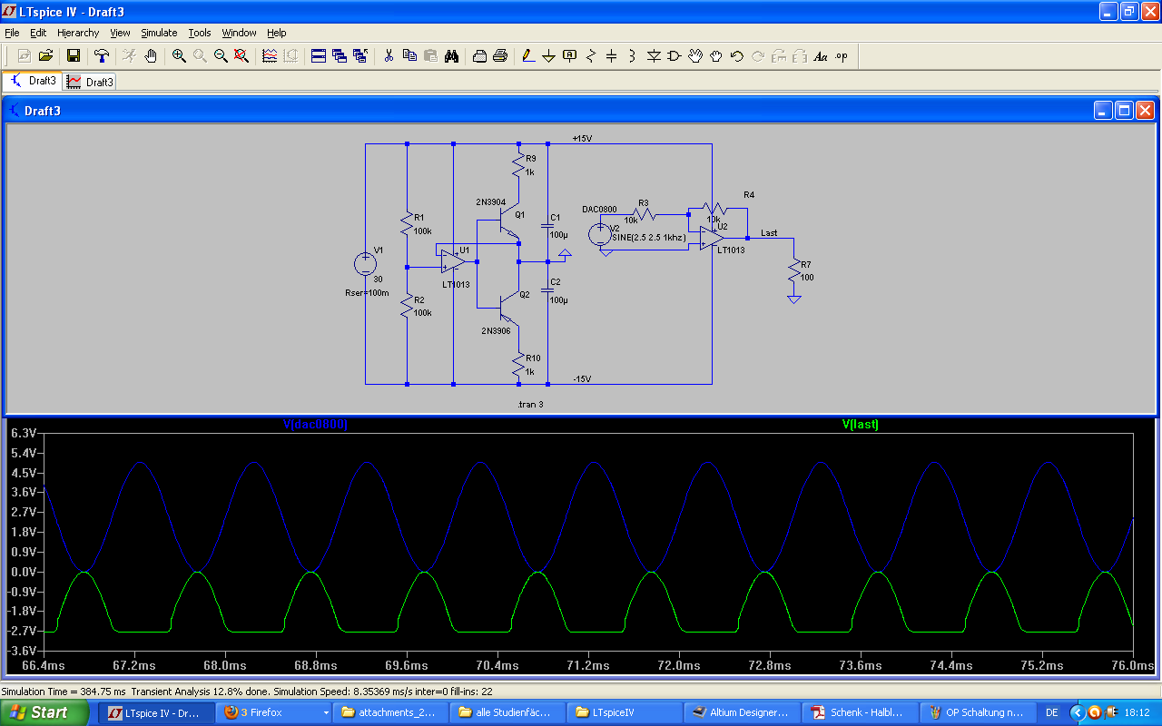Select the Draw Wire pencil tool
Image resolution: width=1162 pixels, height=726 pixels.
pyautogui.click(x=528, y=56)
